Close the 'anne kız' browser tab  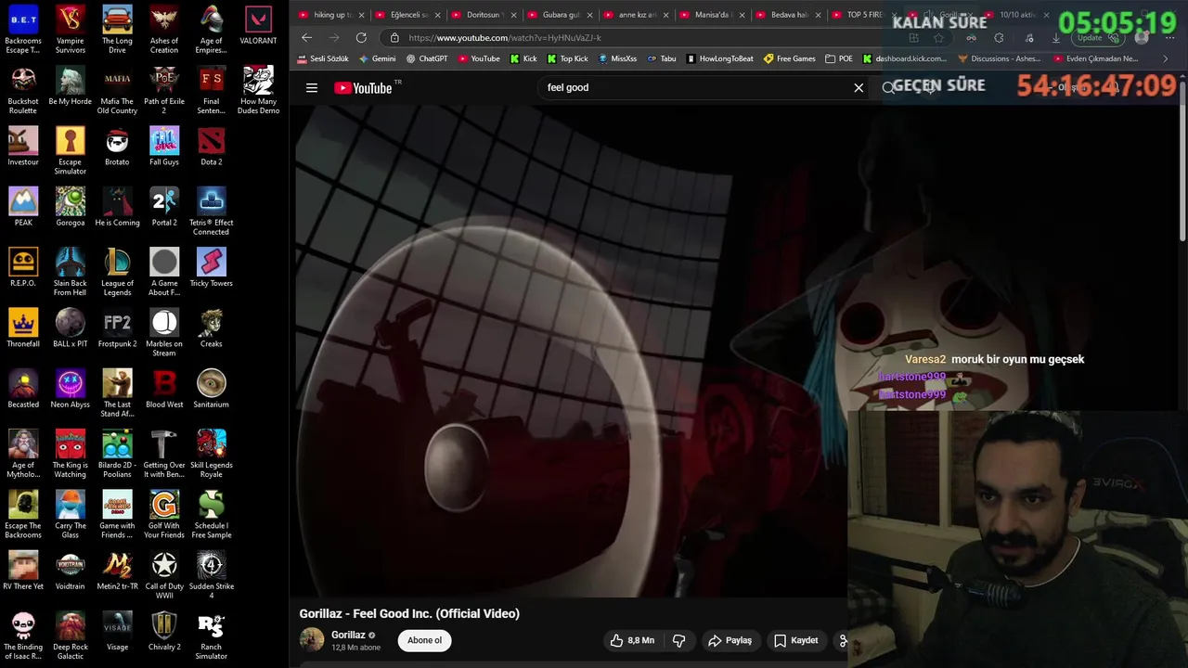click(x=665, y=15)
